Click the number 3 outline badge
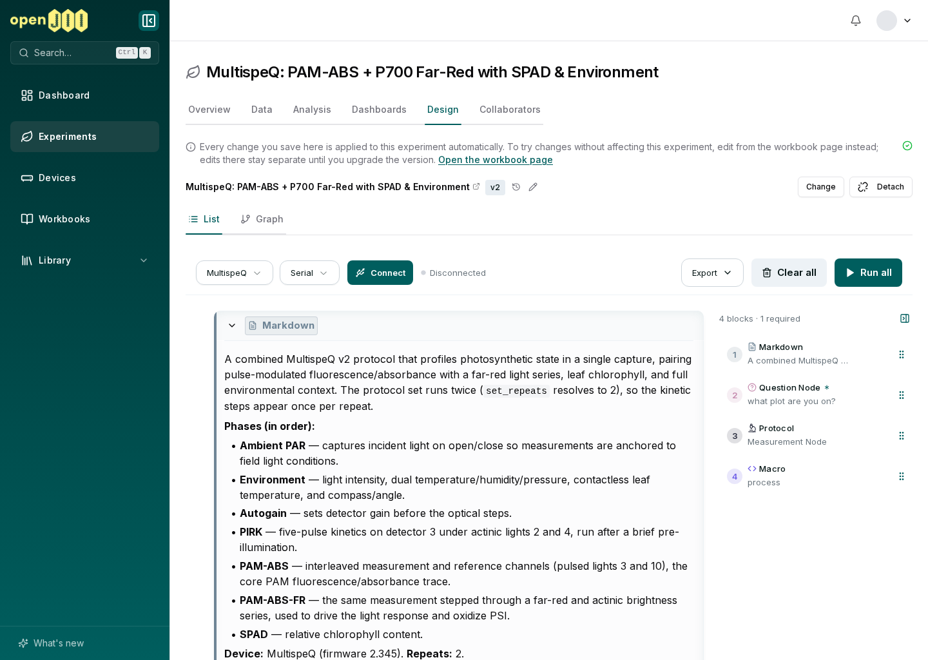This screenshot has width=928, height=660. (x=735, y=436)
